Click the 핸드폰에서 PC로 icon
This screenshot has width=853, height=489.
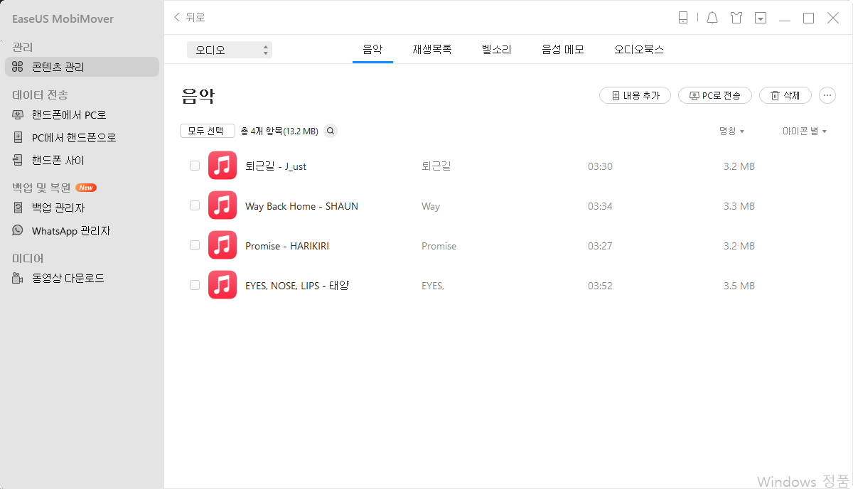coord(18,114)
